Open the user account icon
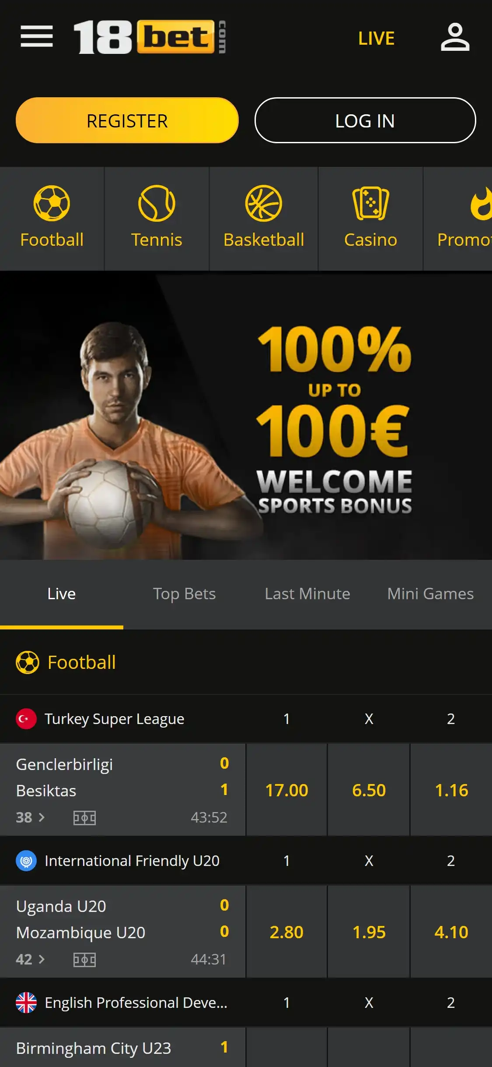This screenshot has width=492, height=1067. coord(455,37)
